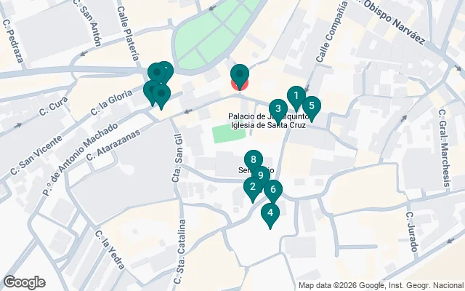This screenshot has height=291, width=465.
Task: Select the Iglesia de Santa Cruz label
Action: (x=268, y=125)
